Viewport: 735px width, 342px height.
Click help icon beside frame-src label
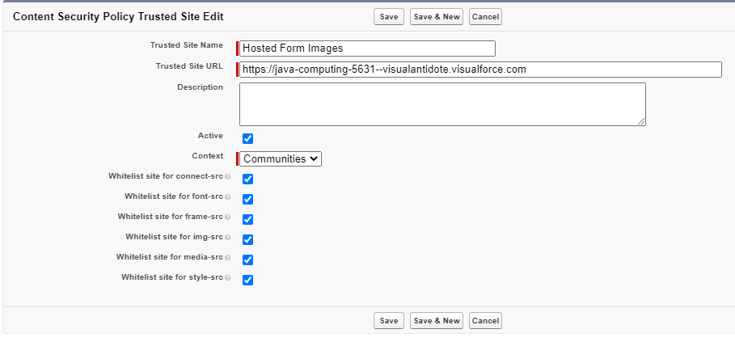[228, 217]
